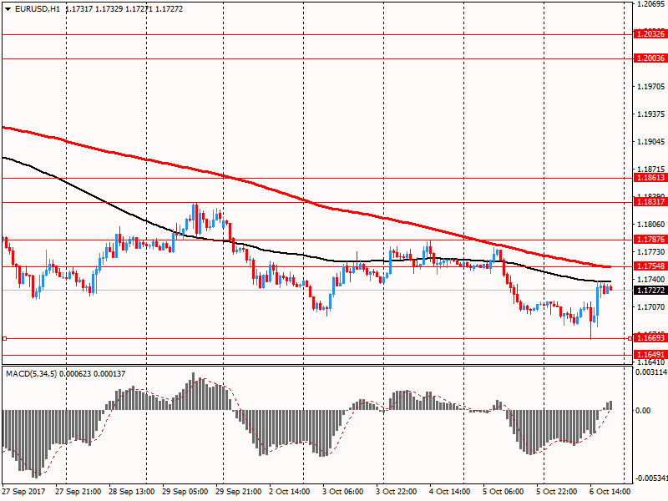Open the EURUSD,H1 chart dropdown triangle

click(x=8, y=9)
